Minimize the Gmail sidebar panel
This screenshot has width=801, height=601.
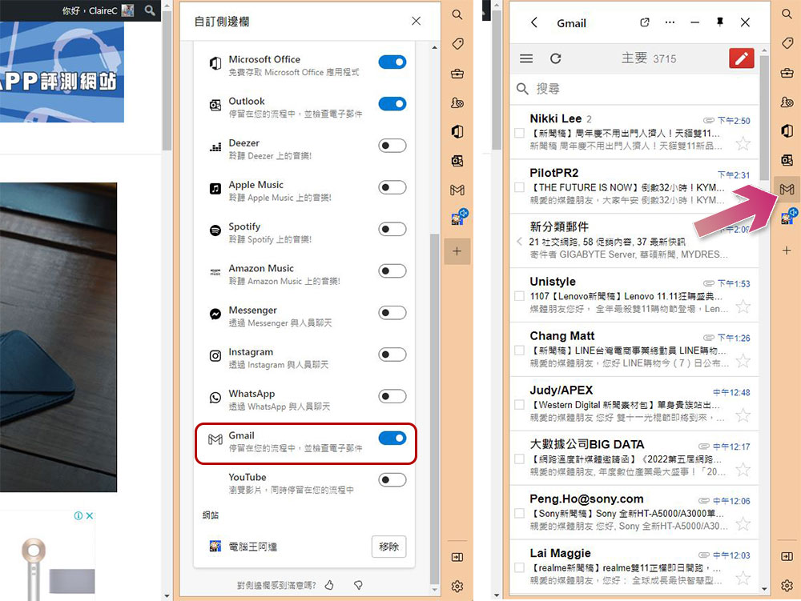tap(694, 22)
